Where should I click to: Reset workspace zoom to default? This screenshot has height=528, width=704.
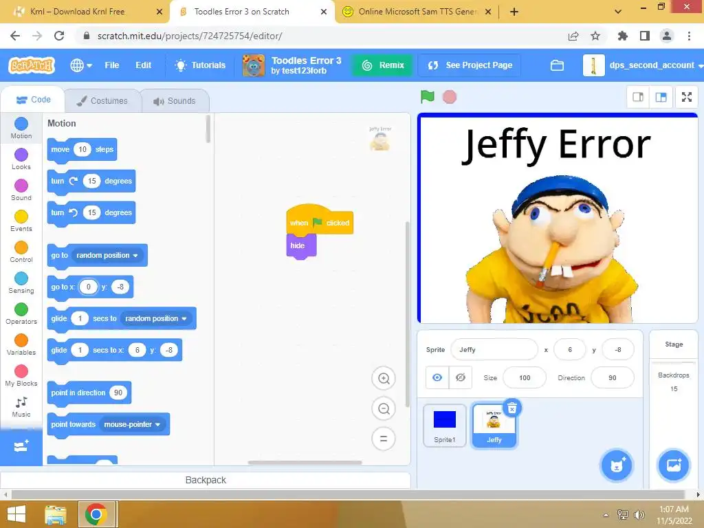point(384,439)
